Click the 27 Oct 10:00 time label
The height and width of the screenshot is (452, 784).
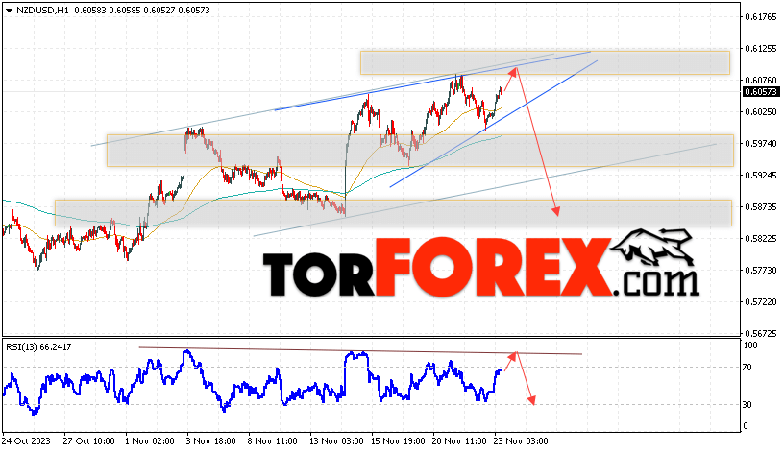coord(89,441)
